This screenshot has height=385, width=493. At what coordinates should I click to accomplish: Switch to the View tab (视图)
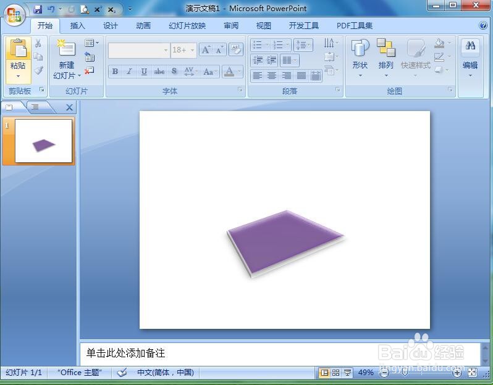tap(263, 26)
